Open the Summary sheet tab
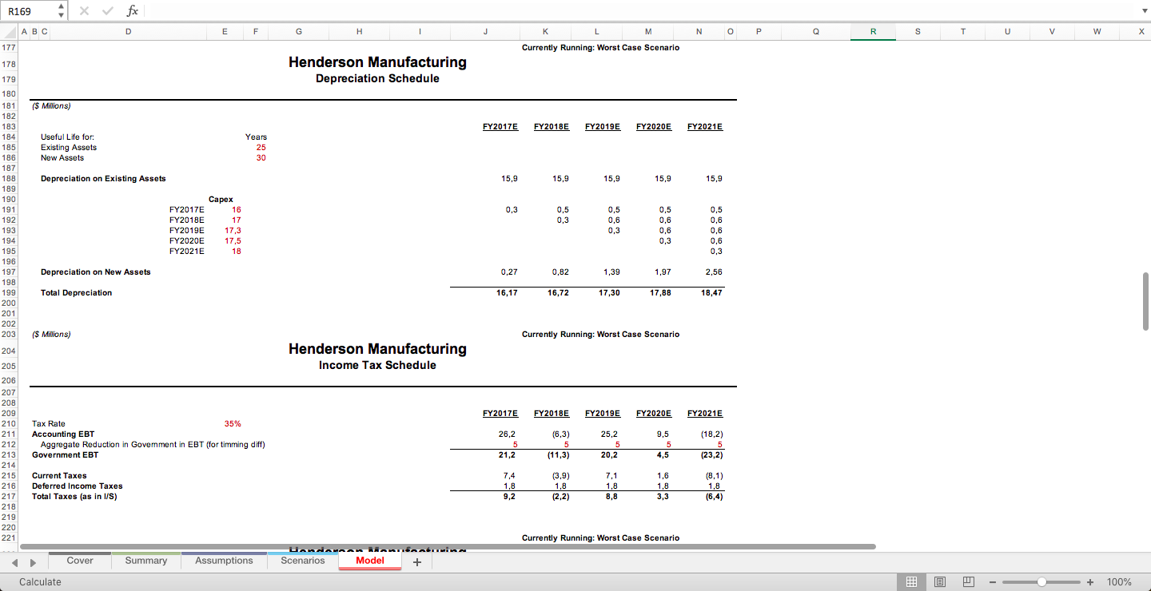The image size is (1151, 591). pos(146,561)
